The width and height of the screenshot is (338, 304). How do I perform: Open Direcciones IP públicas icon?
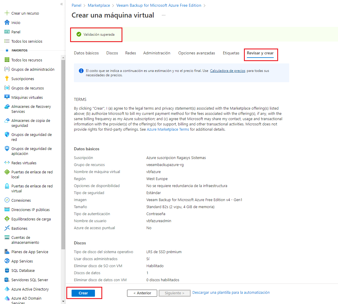click(7, 210)
